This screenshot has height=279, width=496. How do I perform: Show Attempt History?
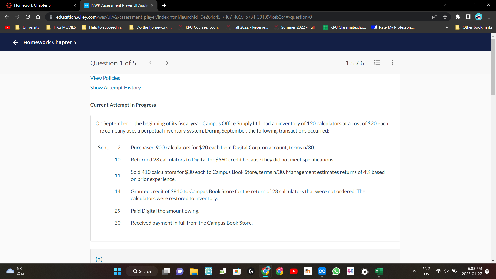(115, 87)
